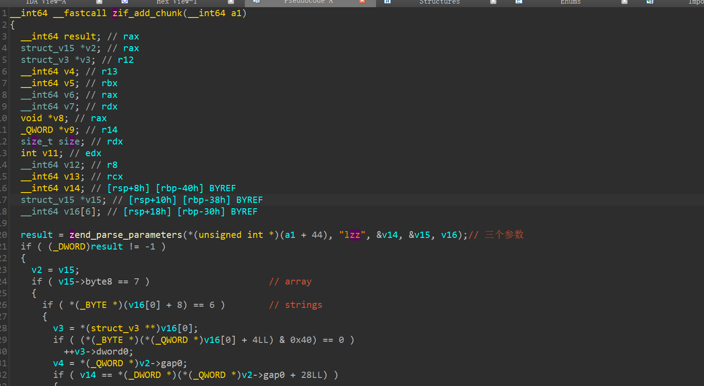This screenshot has height=386, width=704.
Task: Select the "size_t size" declaration
Action: click(x=53, y=141)
